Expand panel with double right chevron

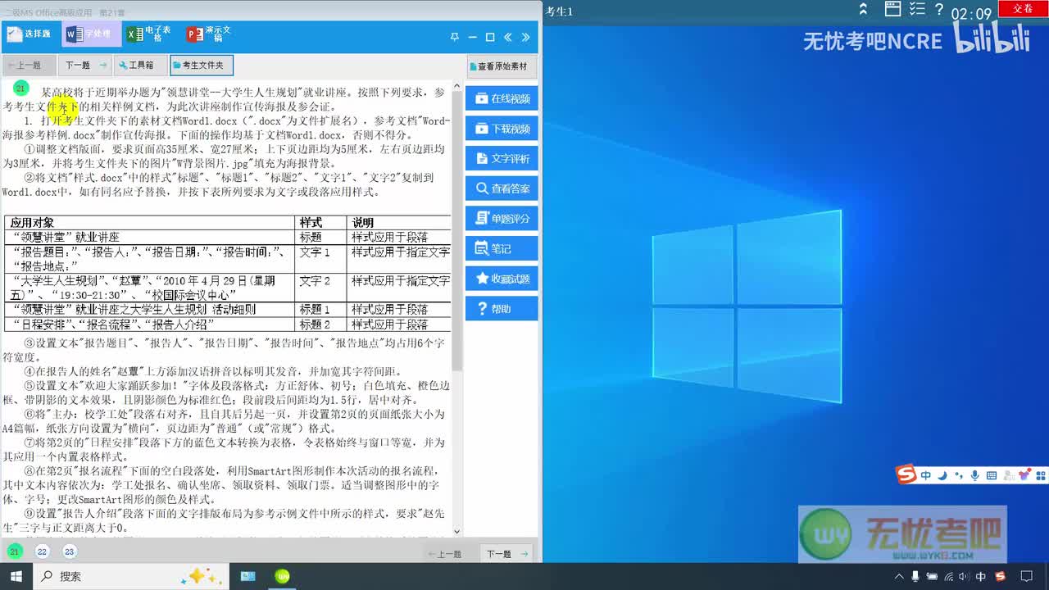coord(525,37)
